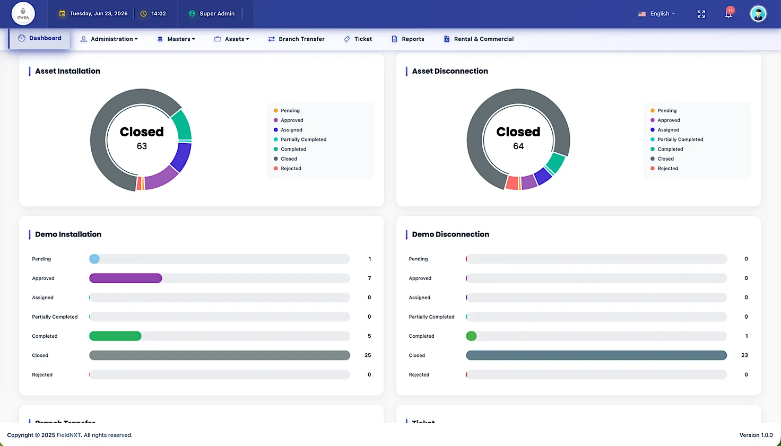
Task: Click the Masters database icon
Action: click(160, 39)
